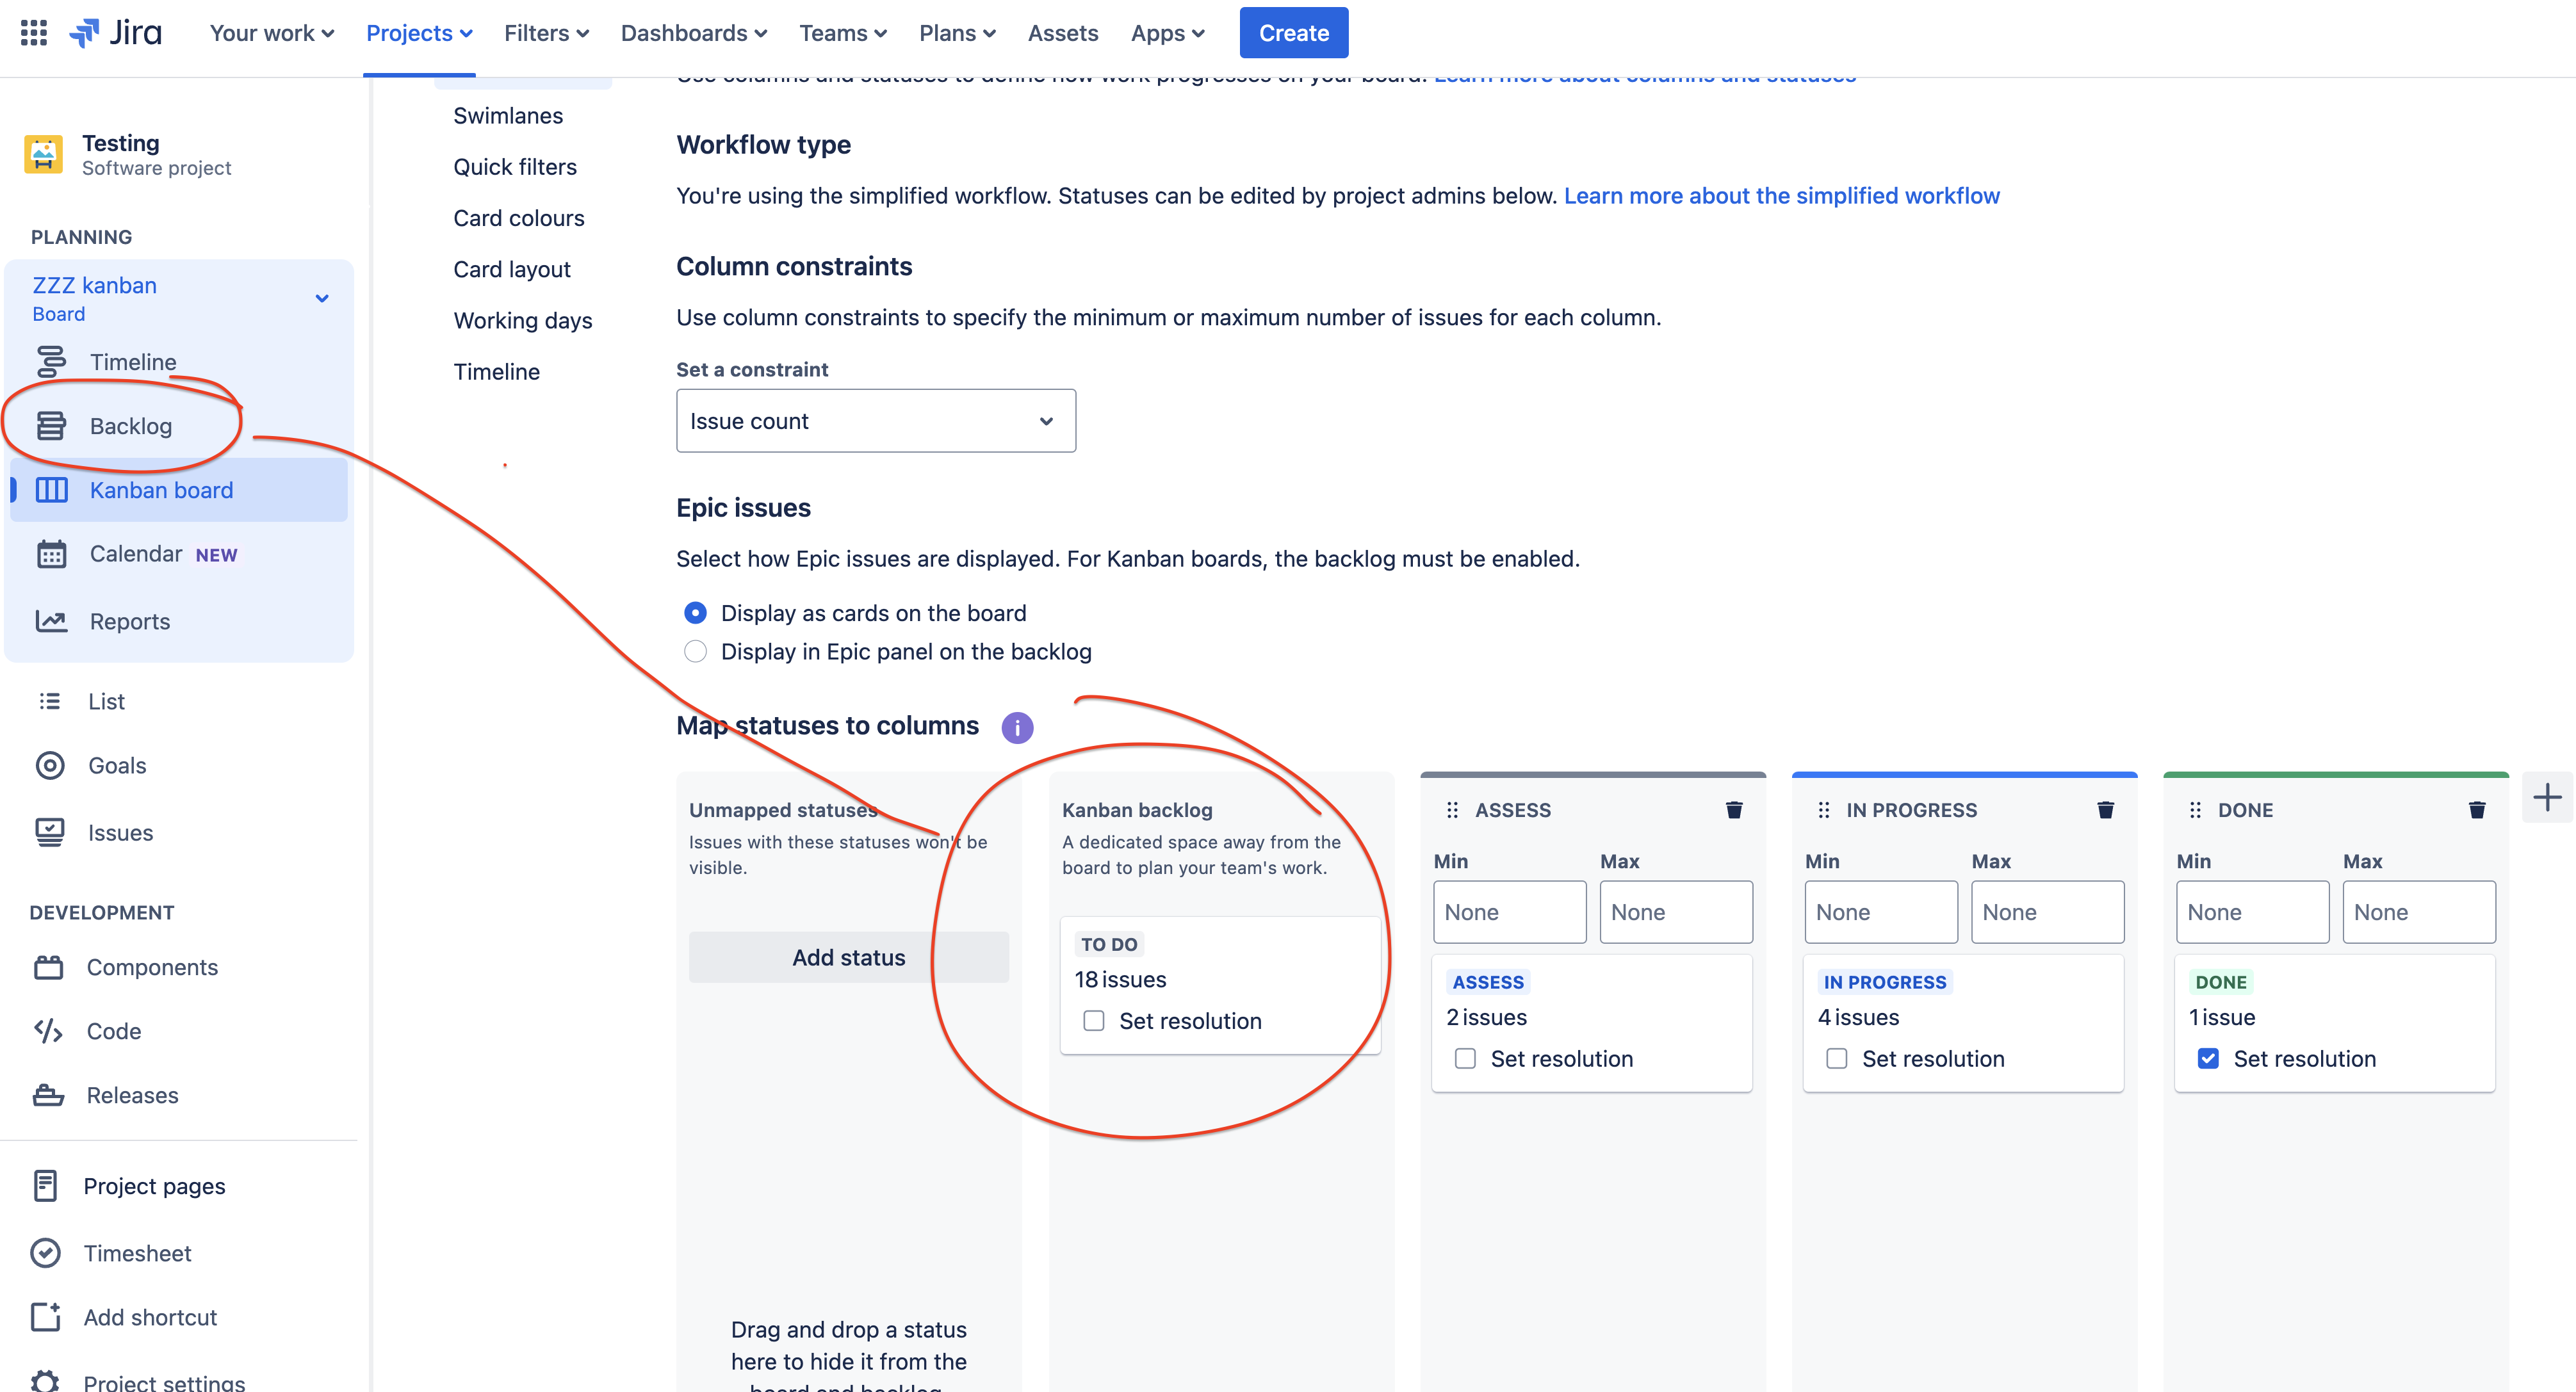Click the info icon beside Map statuses

[x=1017, y=727]
